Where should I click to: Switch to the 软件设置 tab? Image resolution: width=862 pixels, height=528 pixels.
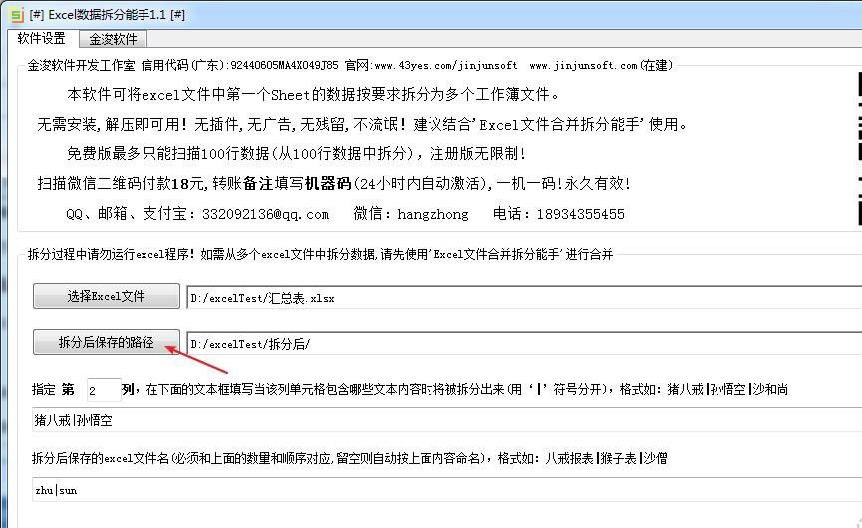(x=42, y=38)
